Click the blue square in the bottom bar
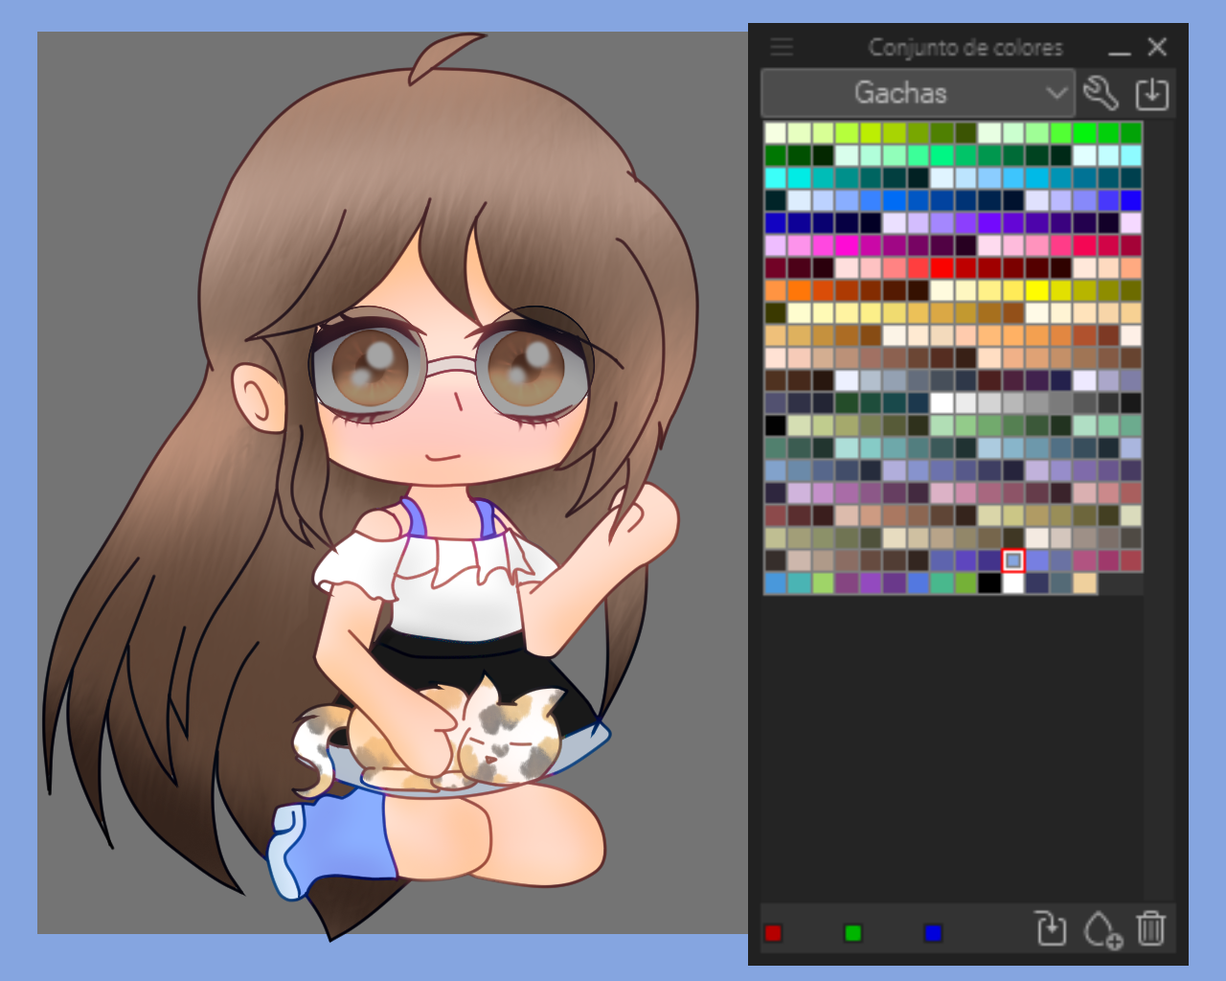The width and height of the screenshot is (1226, 981). (x=933, y=933)
